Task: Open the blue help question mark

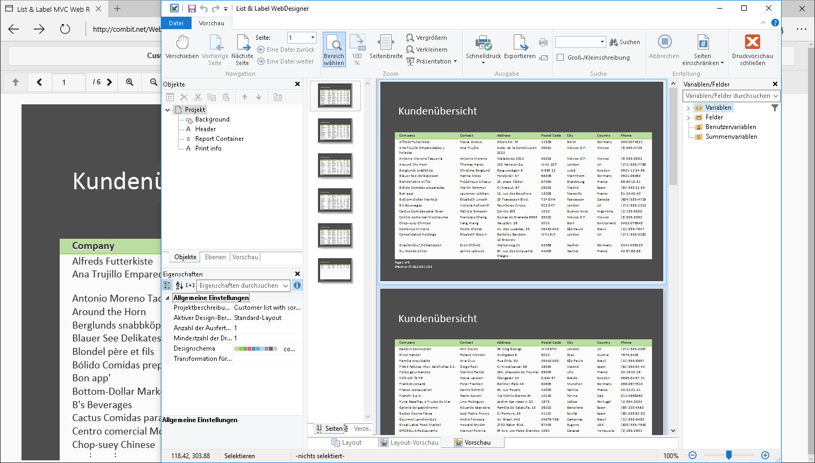Action: 775,23
